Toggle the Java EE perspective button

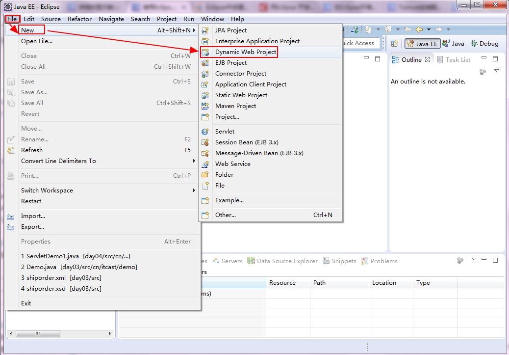point(422,44)
